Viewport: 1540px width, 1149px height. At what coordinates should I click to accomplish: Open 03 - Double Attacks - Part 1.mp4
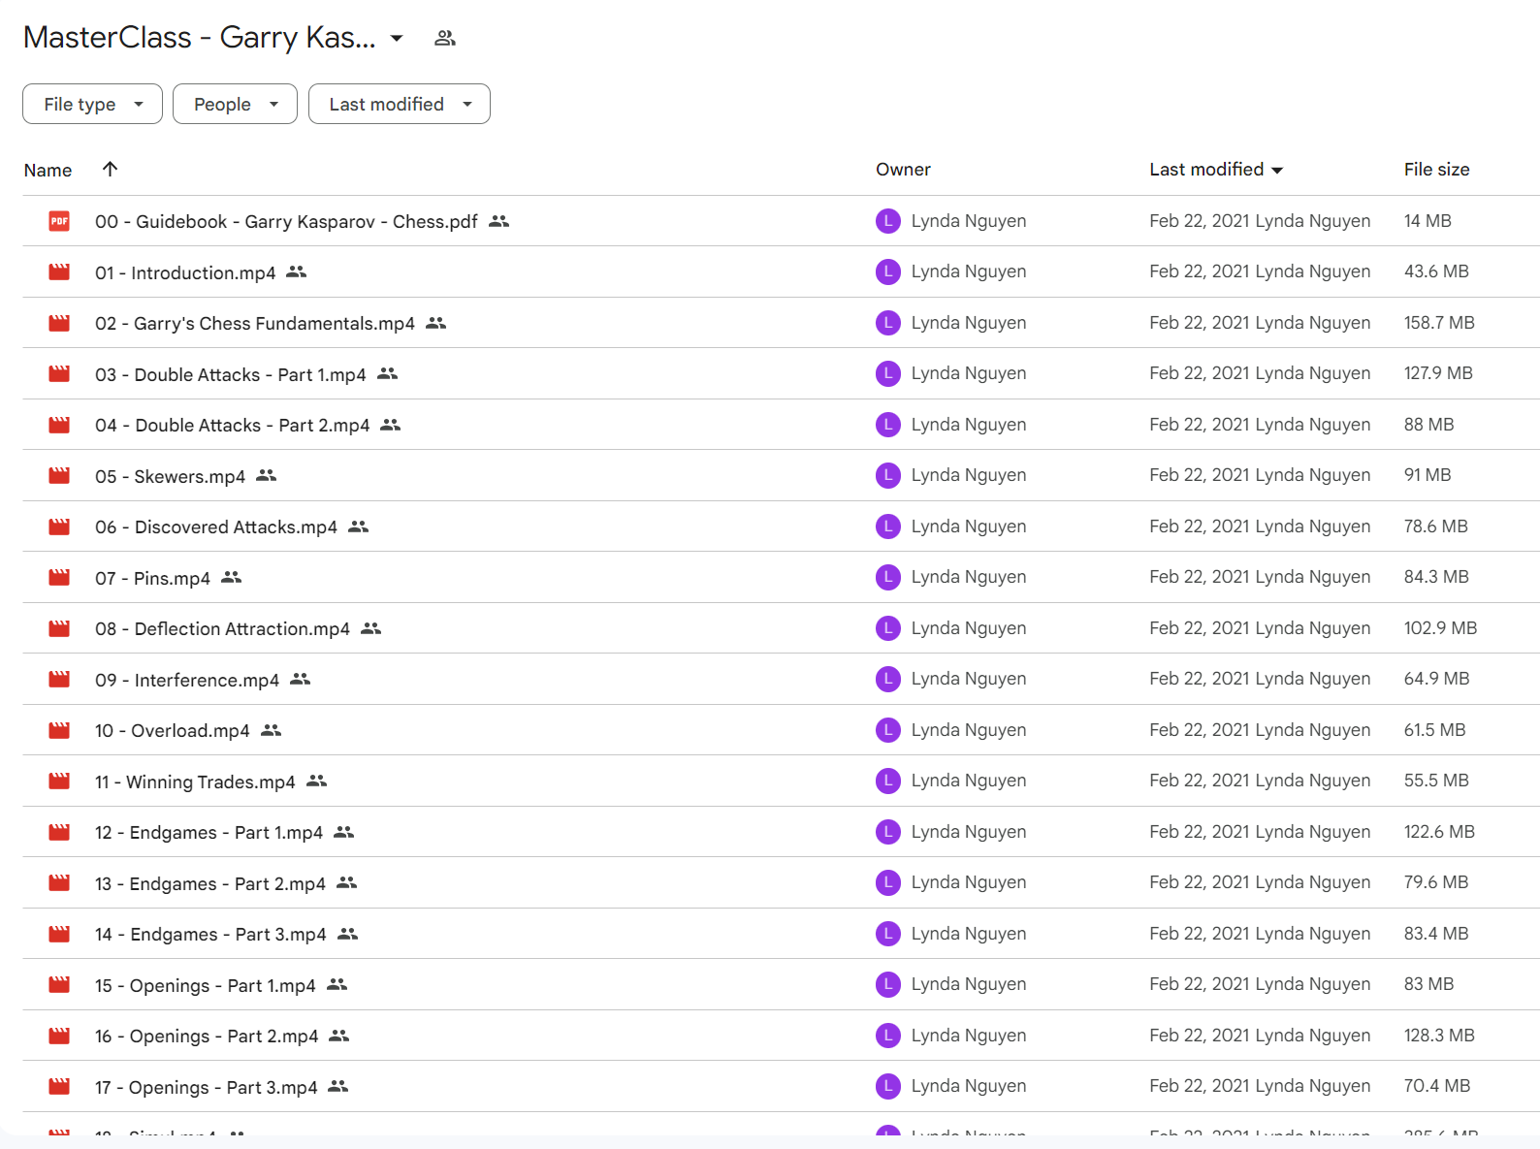(231, 374)
